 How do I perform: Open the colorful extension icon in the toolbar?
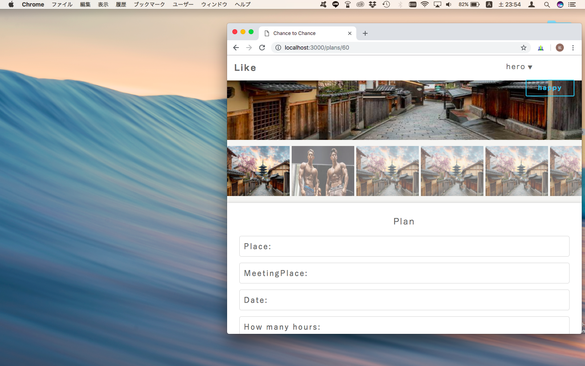pyautogui.click(x=541, y=48)
